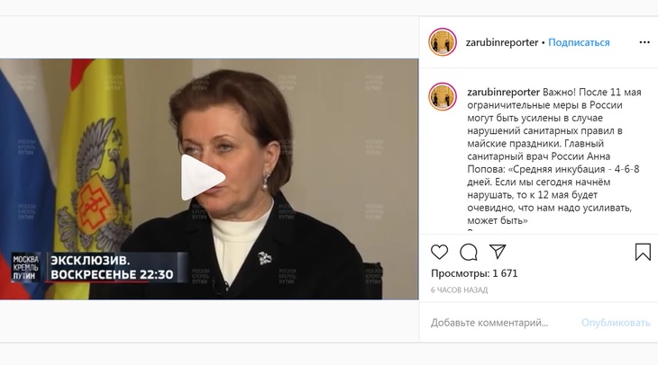Click the avatar beside the caption text
This screenshot has width=658, height=365.
point(443,97)
